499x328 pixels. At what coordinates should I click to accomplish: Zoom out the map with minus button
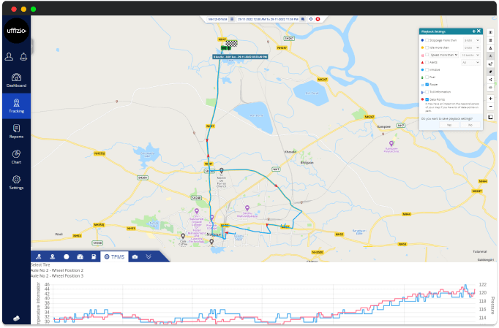490,106
